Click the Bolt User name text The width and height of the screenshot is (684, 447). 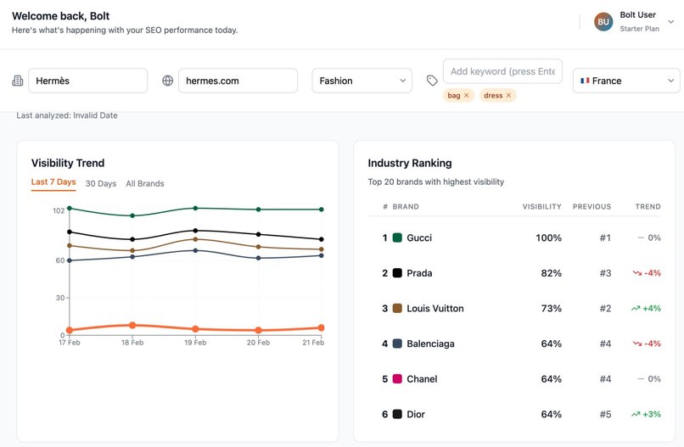click(638, 14)
